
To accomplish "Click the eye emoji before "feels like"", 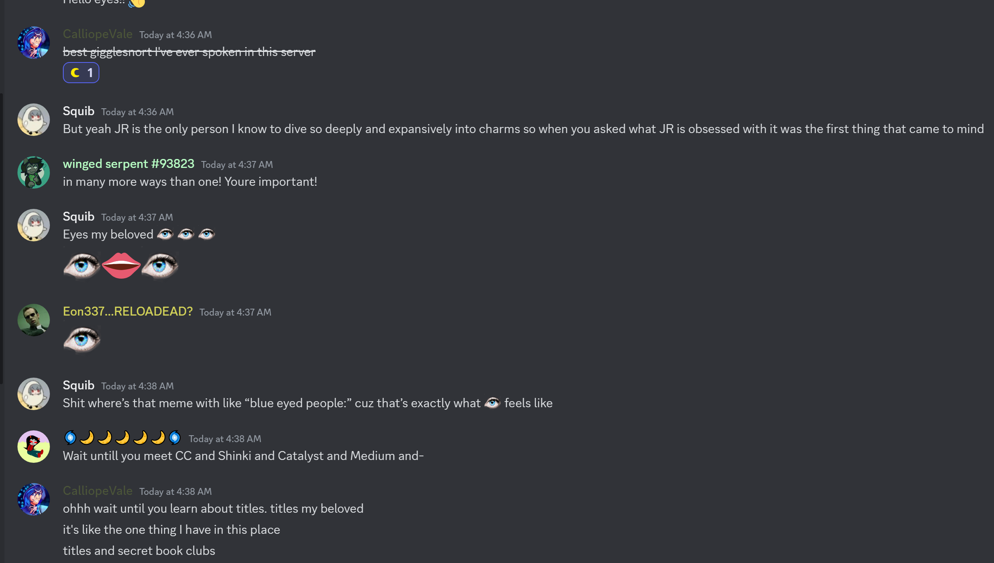I will (492, 403).
